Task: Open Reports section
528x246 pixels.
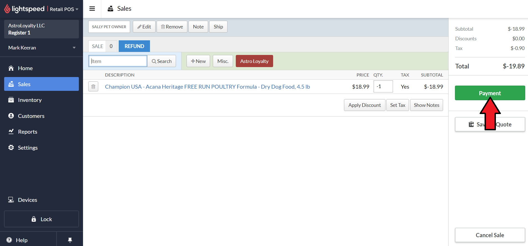Action: 42,132
